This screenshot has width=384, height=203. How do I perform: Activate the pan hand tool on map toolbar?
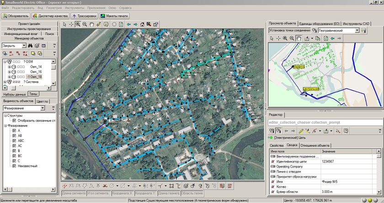tap(92, 24)
